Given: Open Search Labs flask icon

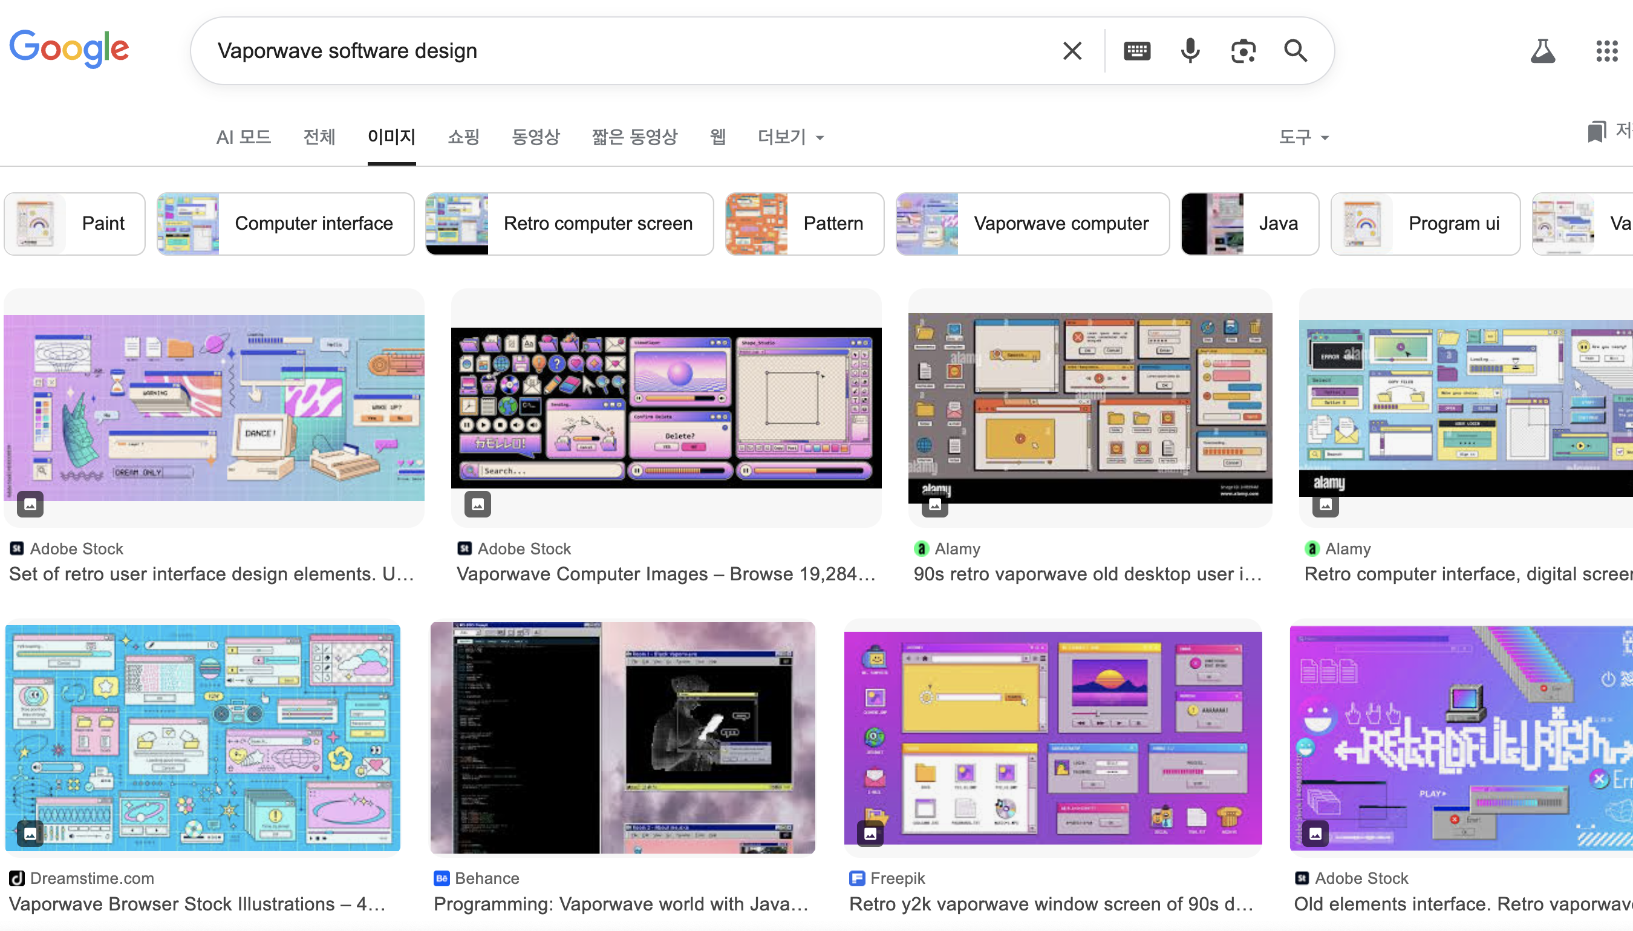Looking at the screenshot, I should click(x=1542, y=51).
